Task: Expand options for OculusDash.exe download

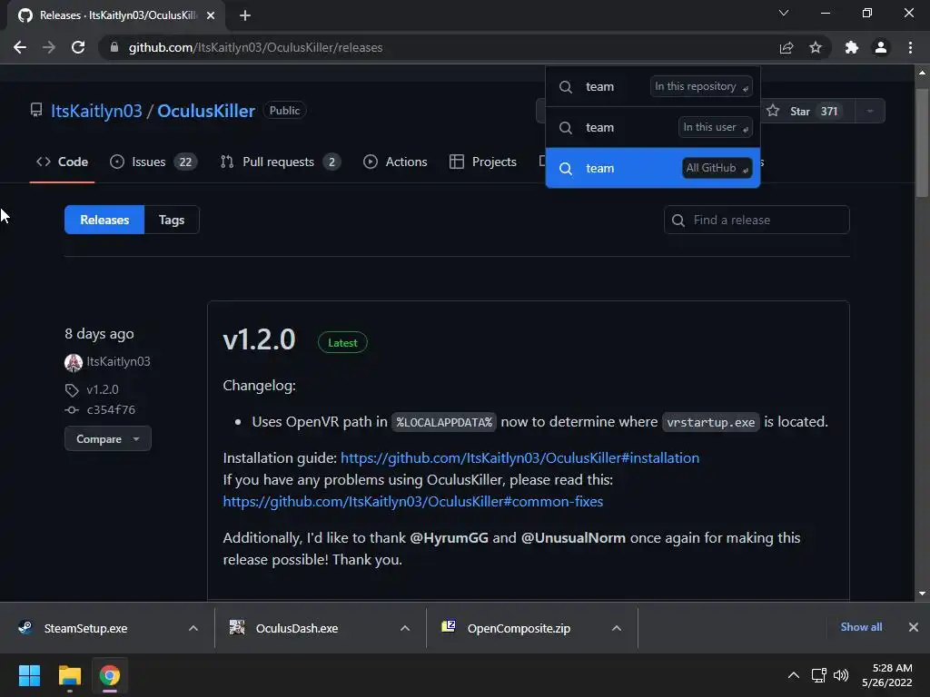Action: (x=405, y=628)
